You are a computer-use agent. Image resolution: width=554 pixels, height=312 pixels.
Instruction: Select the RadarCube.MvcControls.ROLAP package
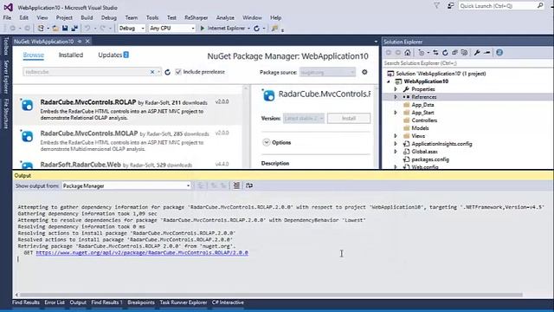[128, 109]
